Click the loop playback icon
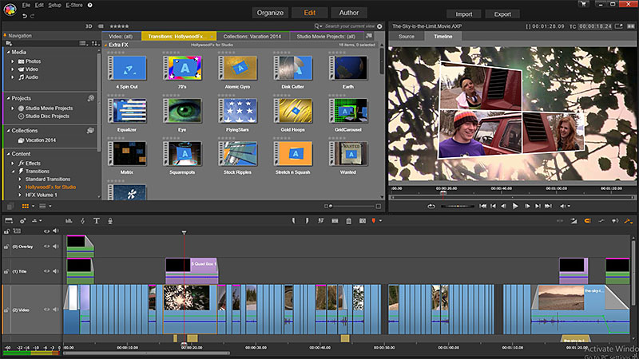 pos(432,206)
